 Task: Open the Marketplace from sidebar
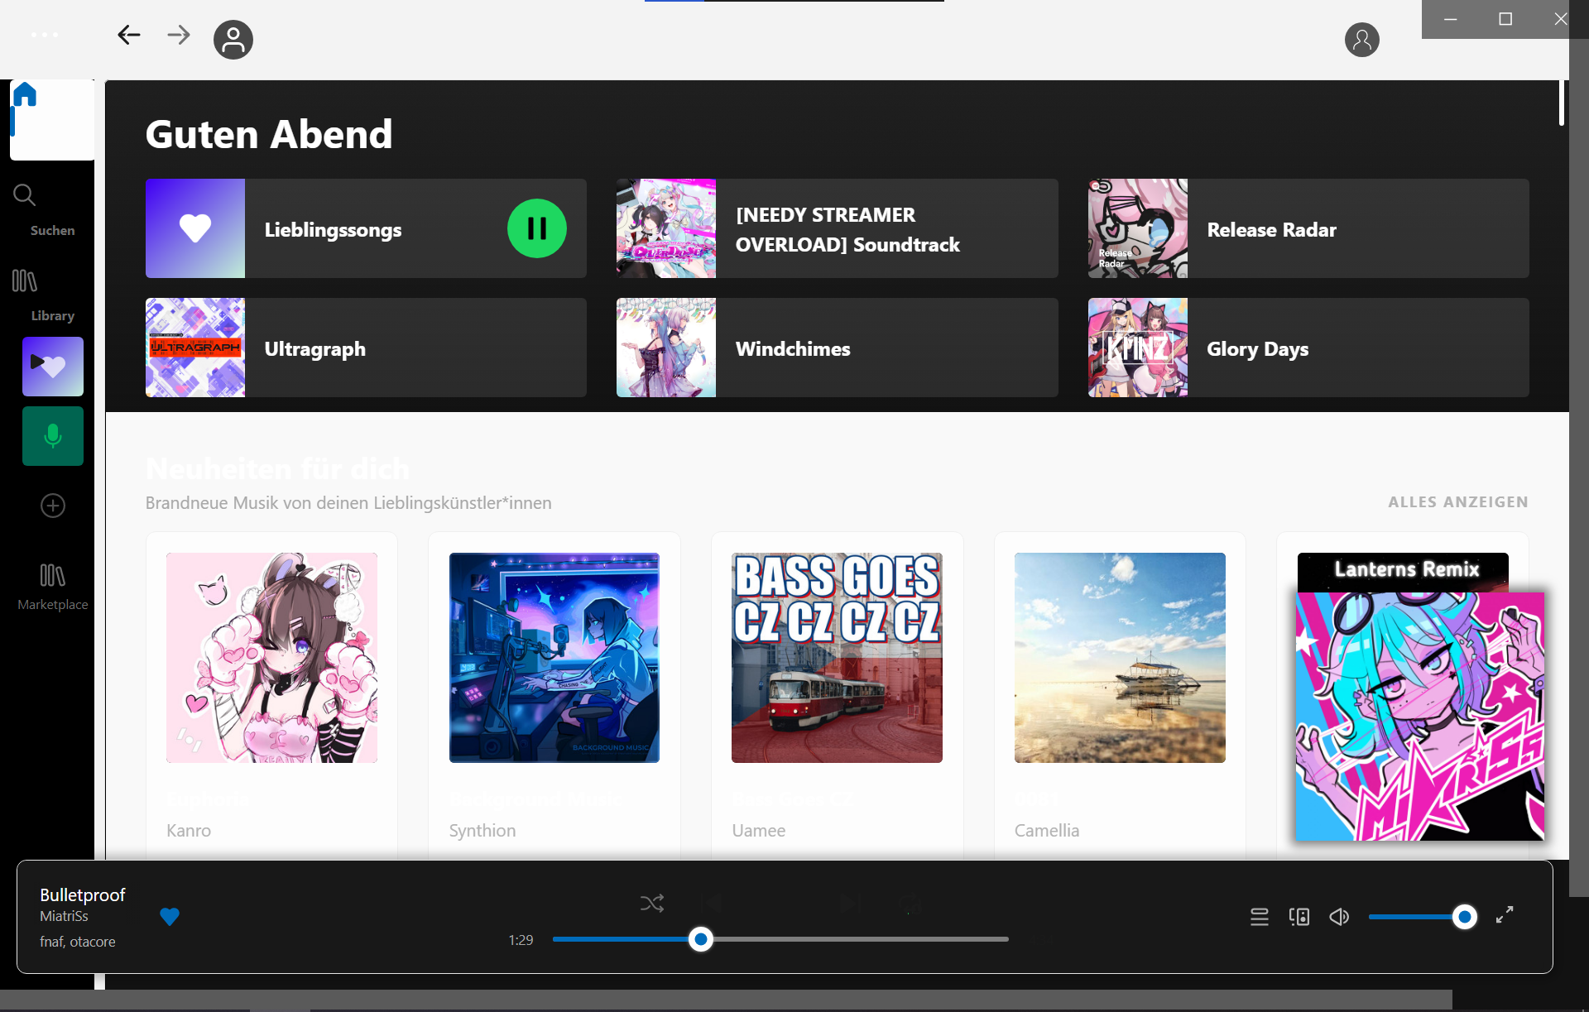click(52, 577)
